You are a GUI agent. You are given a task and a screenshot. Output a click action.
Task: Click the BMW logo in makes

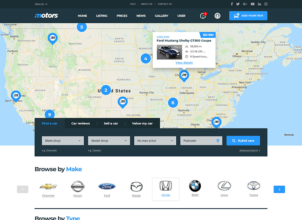point(195,186)
